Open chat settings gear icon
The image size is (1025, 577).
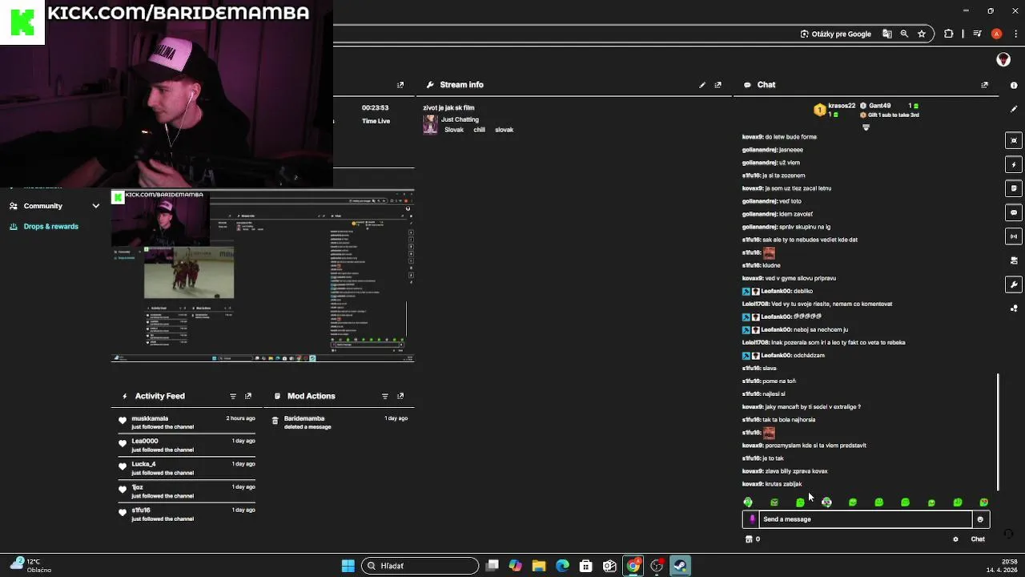tap(955, 539)
